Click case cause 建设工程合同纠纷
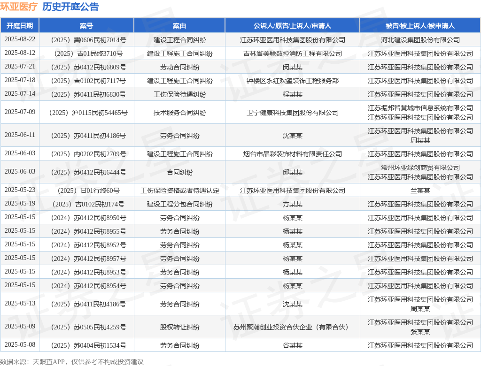 click(180, 40)
